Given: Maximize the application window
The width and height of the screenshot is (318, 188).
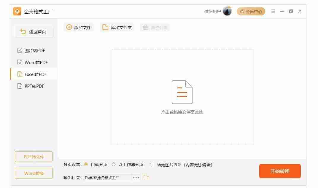Looking at the screenshot, I should (x=291, y=11).
